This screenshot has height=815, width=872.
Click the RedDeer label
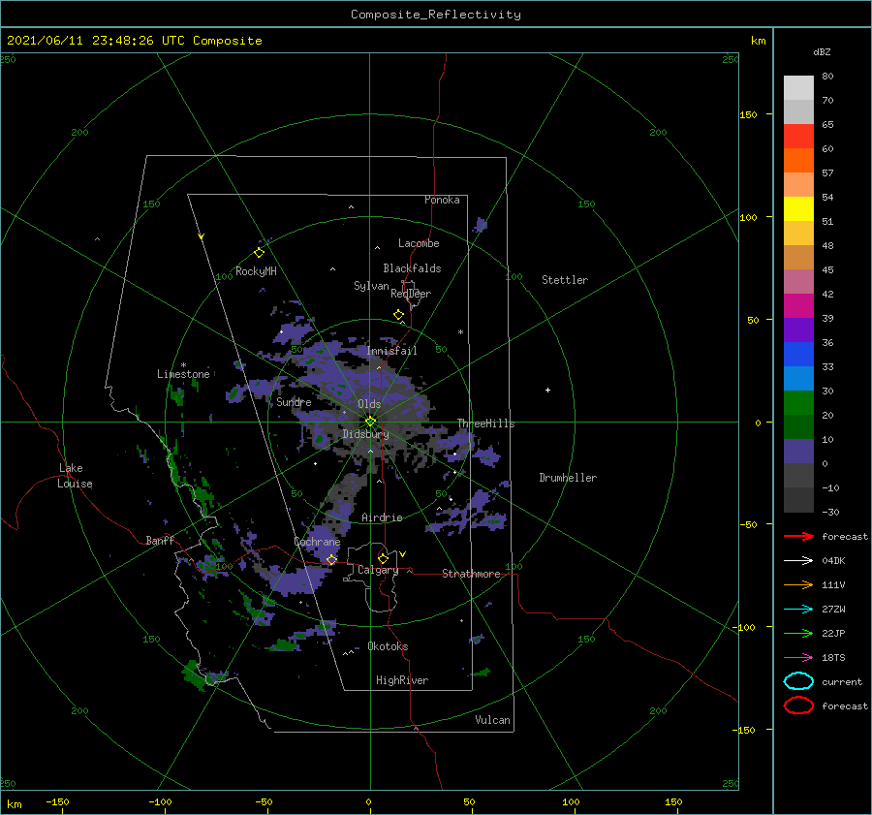(x=411, y=294)
